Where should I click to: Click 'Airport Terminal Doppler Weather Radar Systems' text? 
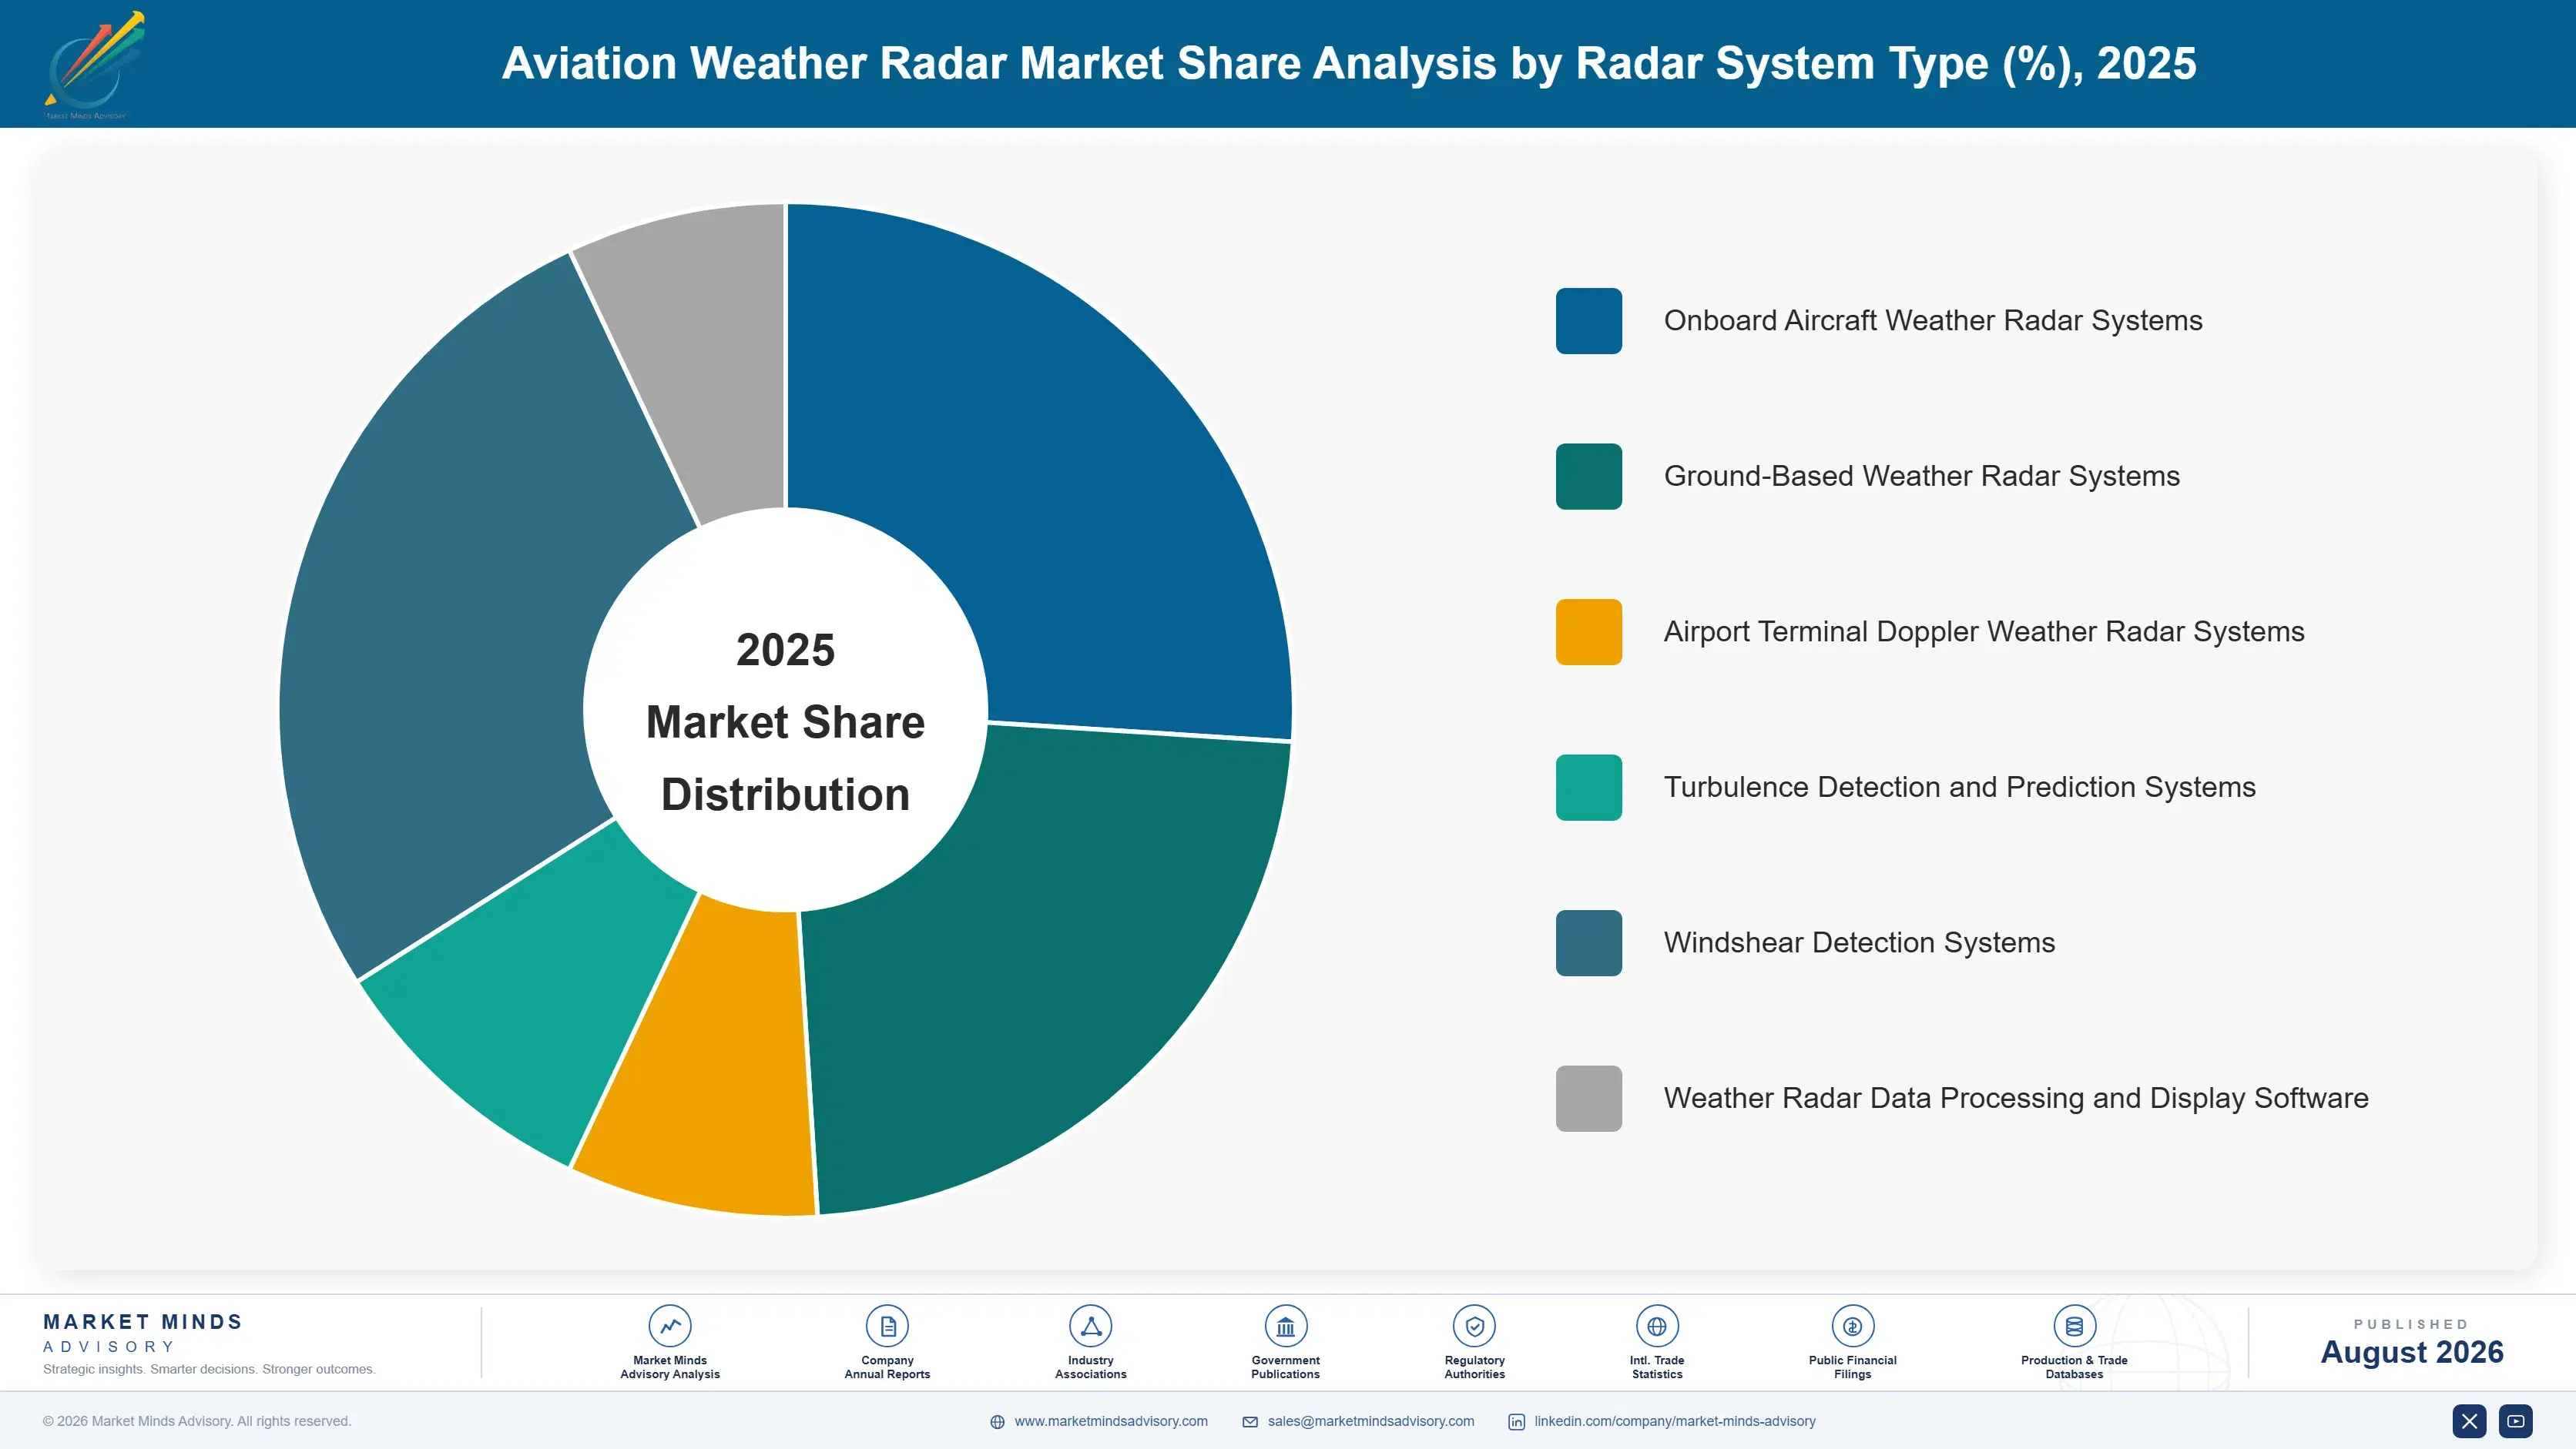(1983, 631)
